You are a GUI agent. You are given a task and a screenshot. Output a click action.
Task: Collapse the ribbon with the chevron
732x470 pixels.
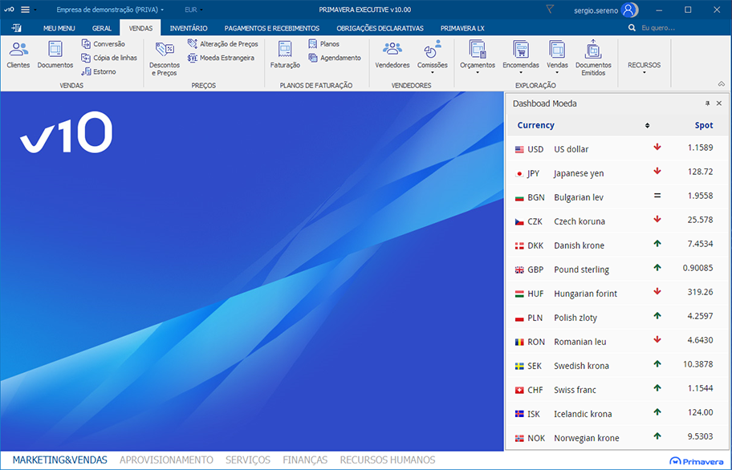point(722,84)
